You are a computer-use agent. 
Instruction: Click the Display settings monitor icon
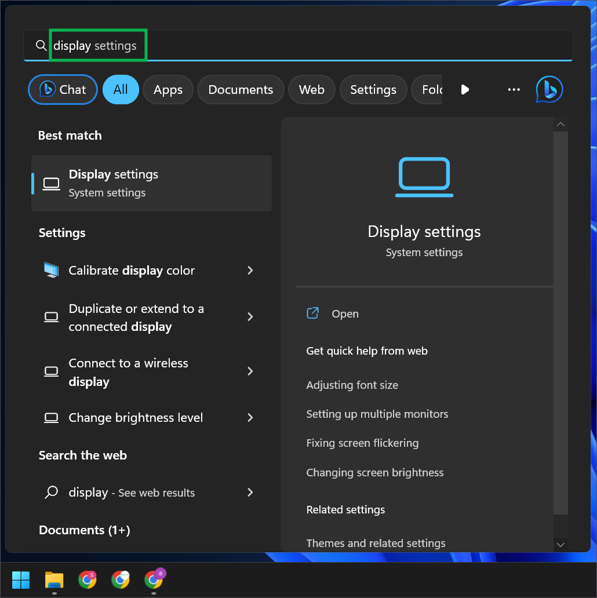(x=51, y=183)
